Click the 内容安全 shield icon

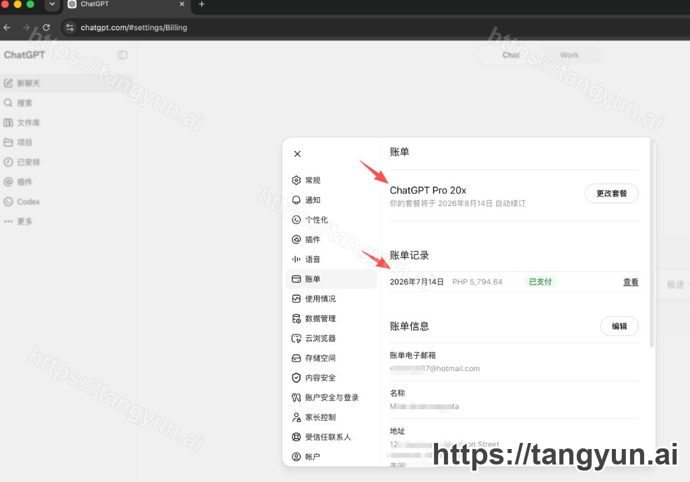tap(296, 378)
